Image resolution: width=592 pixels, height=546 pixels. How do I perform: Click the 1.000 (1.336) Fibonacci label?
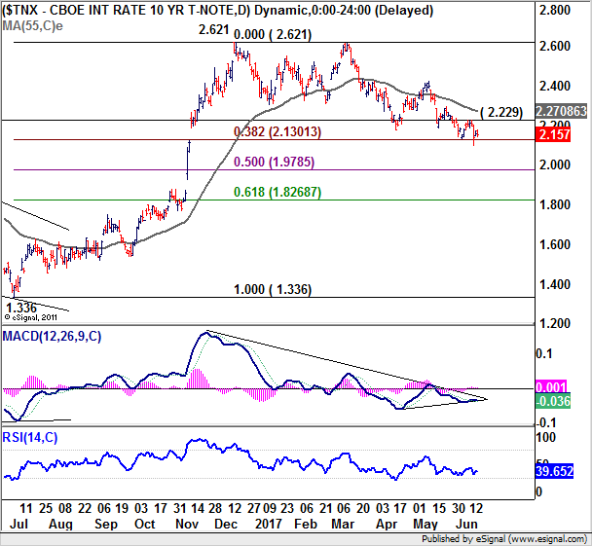point(273,290)
